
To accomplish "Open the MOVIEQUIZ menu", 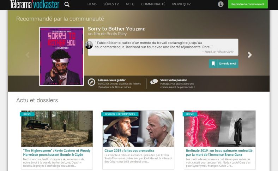I will pos(181,4).
